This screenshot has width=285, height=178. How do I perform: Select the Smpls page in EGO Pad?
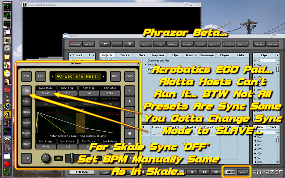point(26,133)
